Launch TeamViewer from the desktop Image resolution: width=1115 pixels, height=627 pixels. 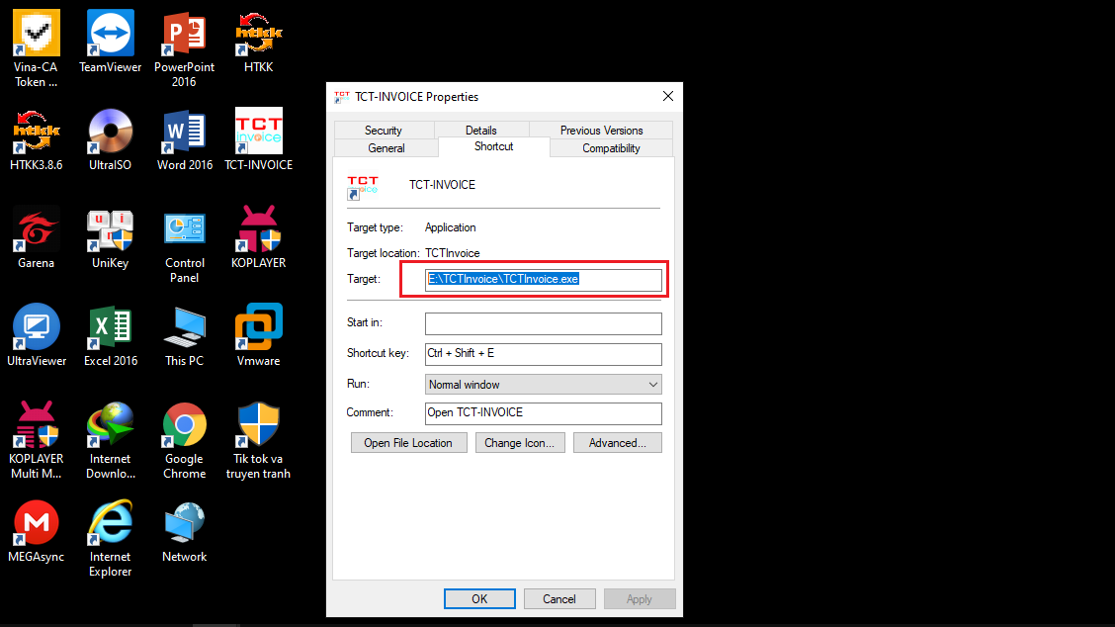[111, 42]
